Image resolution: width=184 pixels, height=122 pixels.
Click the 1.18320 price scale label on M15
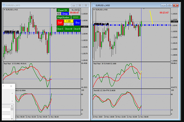[x=84, y=14]
